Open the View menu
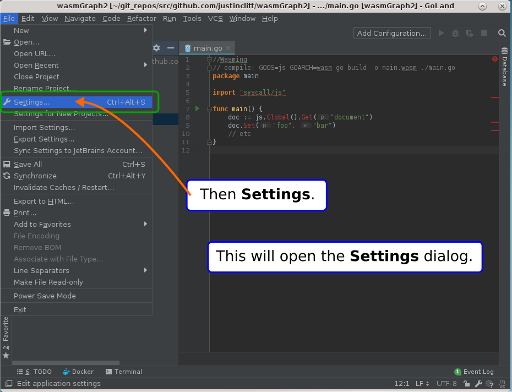This screenshot has width=512, height=392. pos(50,19)
